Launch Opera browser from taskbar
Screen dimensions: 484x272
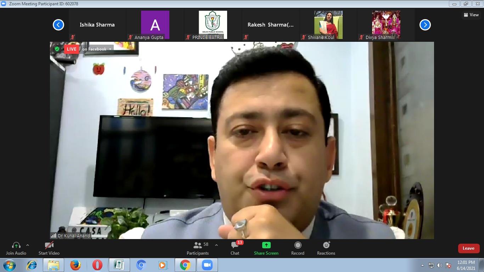point(97,265)
